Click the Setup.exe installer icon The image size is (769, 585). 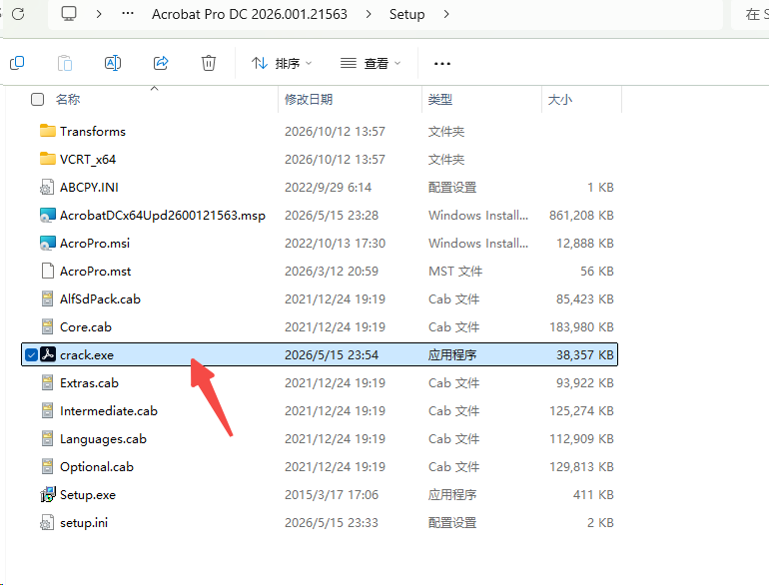click(48, 494)
